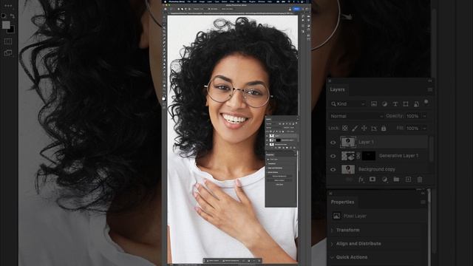Quick Mask mode icon in enlarged left toolbar

[x=8, y=41]
